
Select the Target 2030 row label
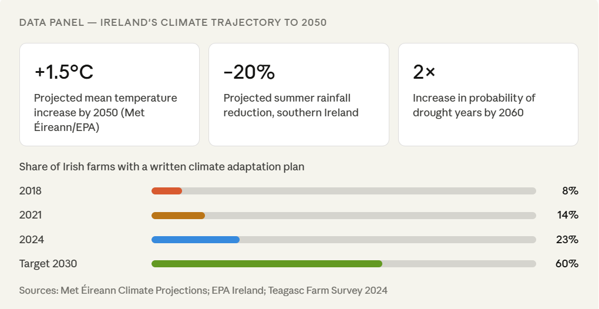coord(48,264)
